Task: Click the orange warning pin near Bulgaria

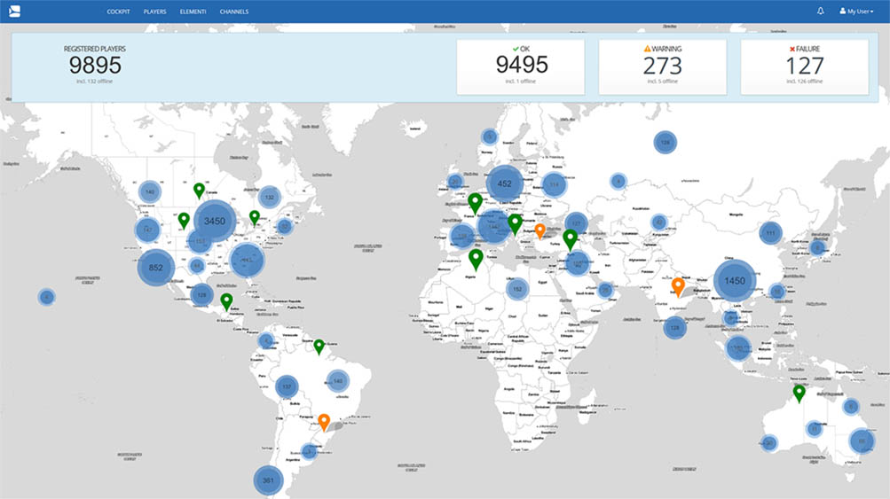Action: 540,230
